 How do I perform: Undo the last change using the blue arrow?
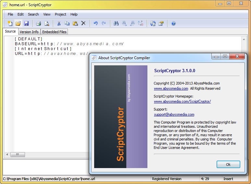(95, 23)
